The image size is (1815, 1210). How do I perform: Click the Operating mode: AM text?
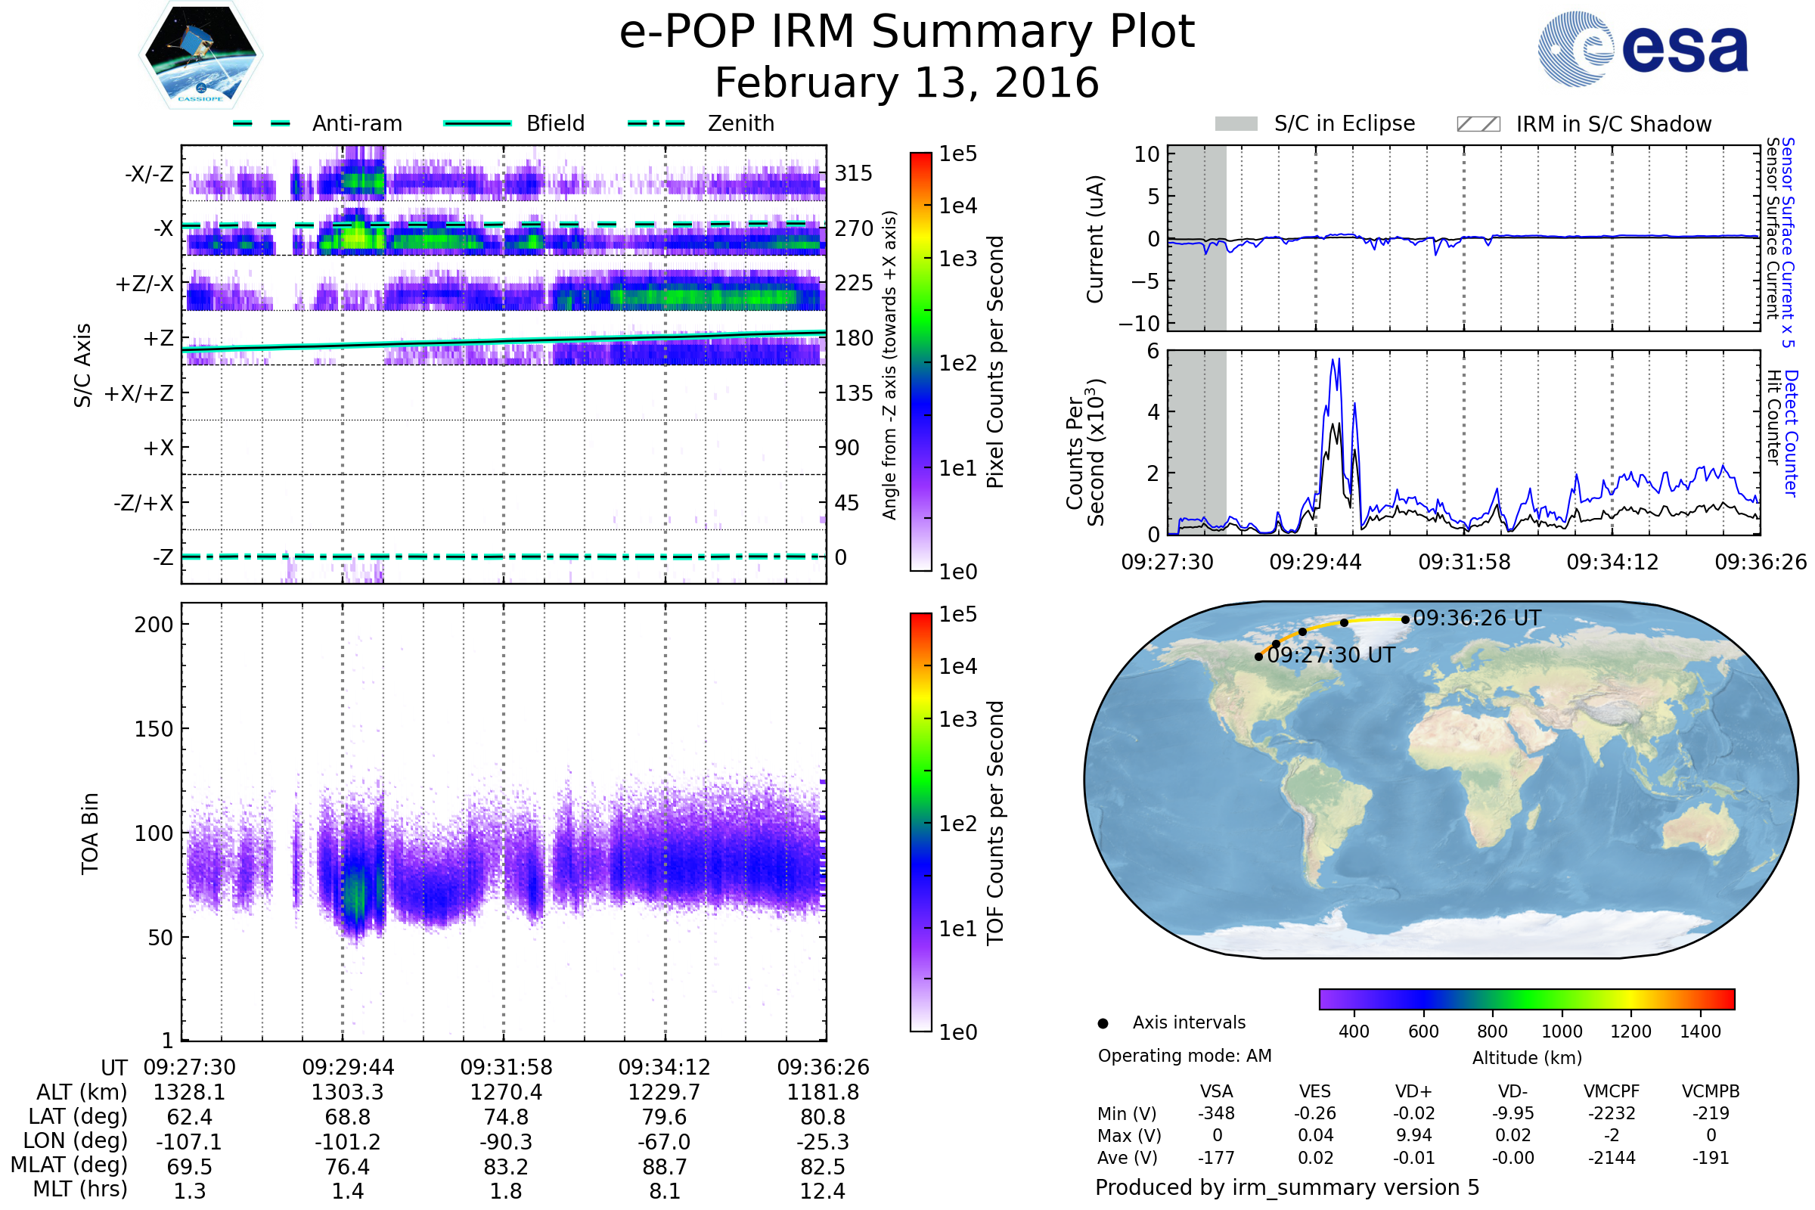pos(1184,1056)
